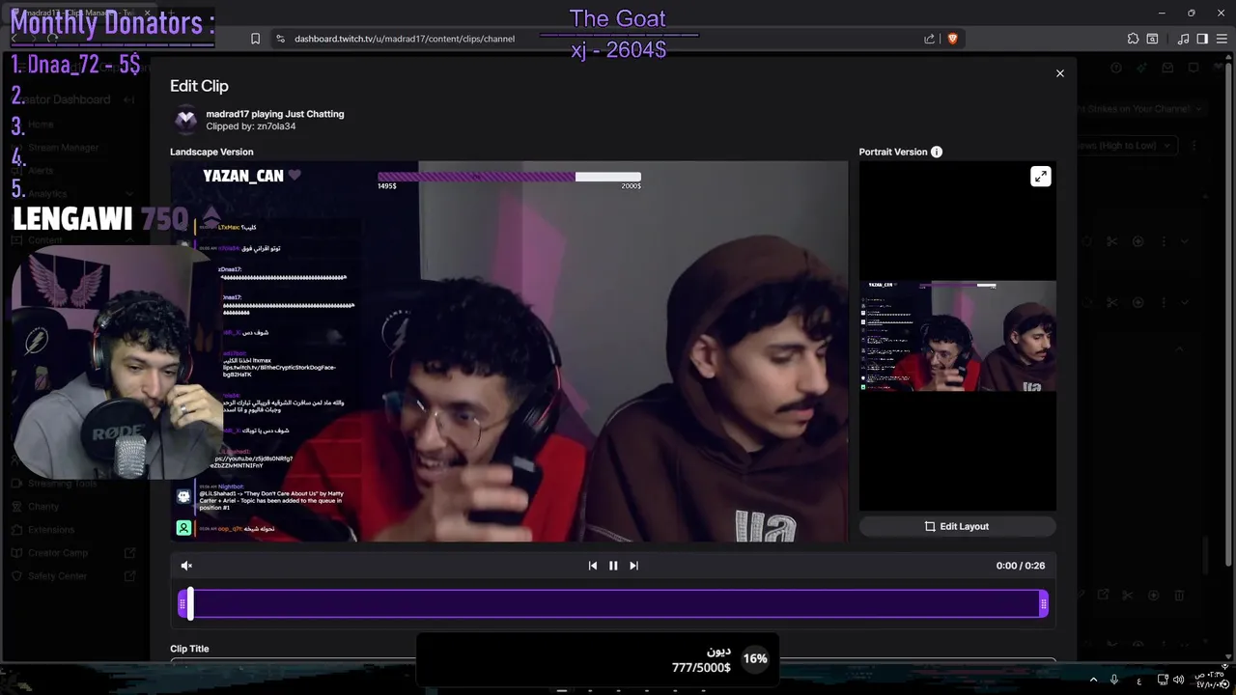Toggle the browser sidebar panel
The width and height of the screenshot is (1236, 695).
click(x=1202, y=39)
